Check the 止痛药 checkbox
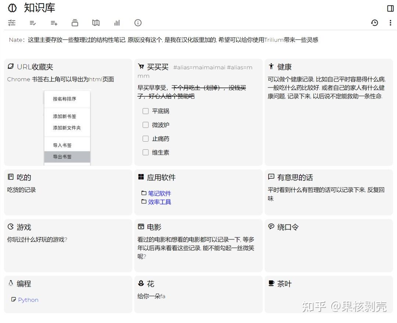 click(146, 139)
